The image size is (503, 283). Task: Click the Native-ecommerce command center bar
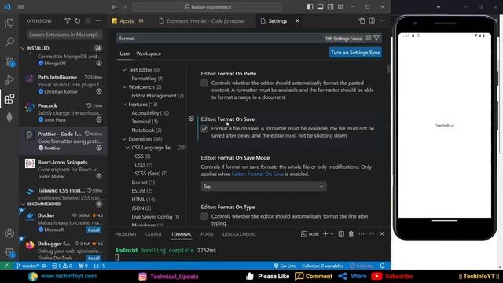(207, 7)
